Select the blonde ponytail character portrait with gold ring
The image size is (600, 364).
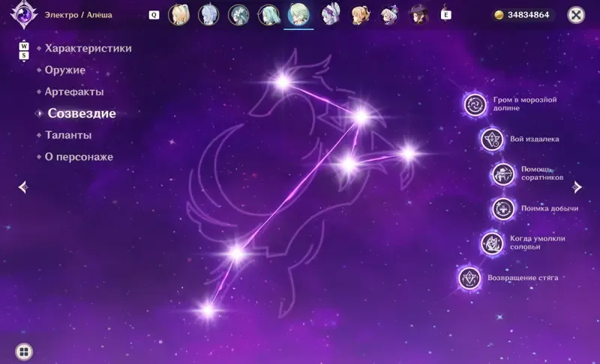coord(178,15)
